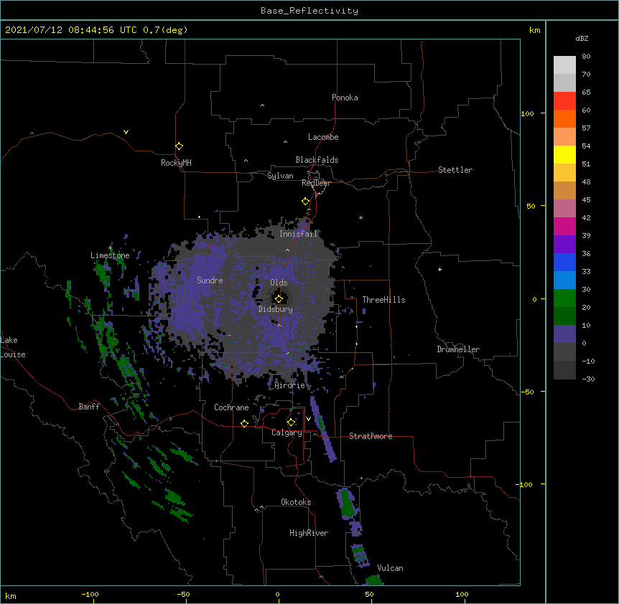Click the 100 tick label on the right axis
This screenshot has width=619, height=604.
(x=527, y=113)
